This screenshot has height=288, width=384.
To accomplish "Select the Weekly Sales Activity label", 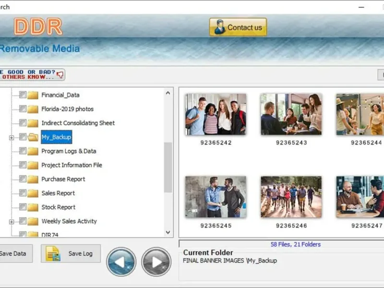I will [x=69, y=221].
